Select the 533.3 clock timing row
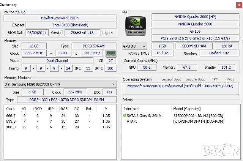This screenshot has width=243, height=161. tap(60, 122)
